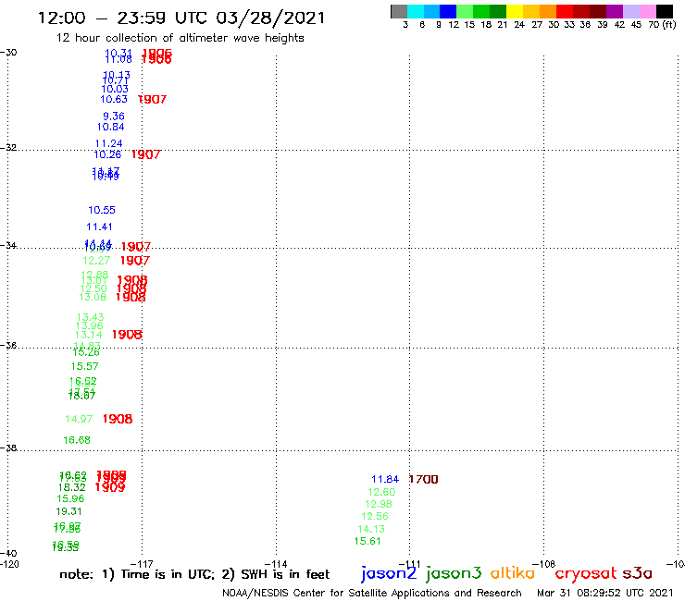The height and width of the screenshot is (601, 685).
Task: Click the 'note: 1) Time is in UTC' text
Action: point(136,574)
